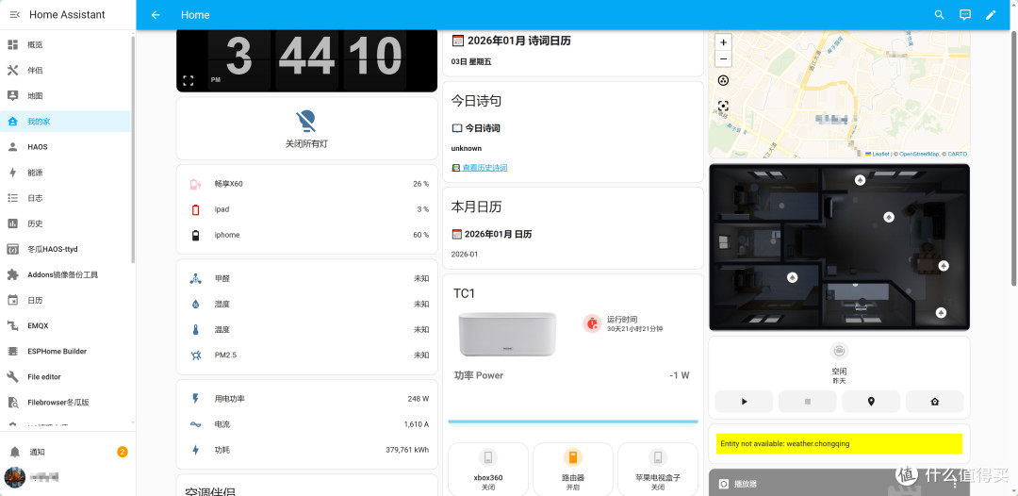Viewport: 1018px width, 496px height.
Task: Toggle fullscreen on the flip clock
Action: tap(189, 80)
